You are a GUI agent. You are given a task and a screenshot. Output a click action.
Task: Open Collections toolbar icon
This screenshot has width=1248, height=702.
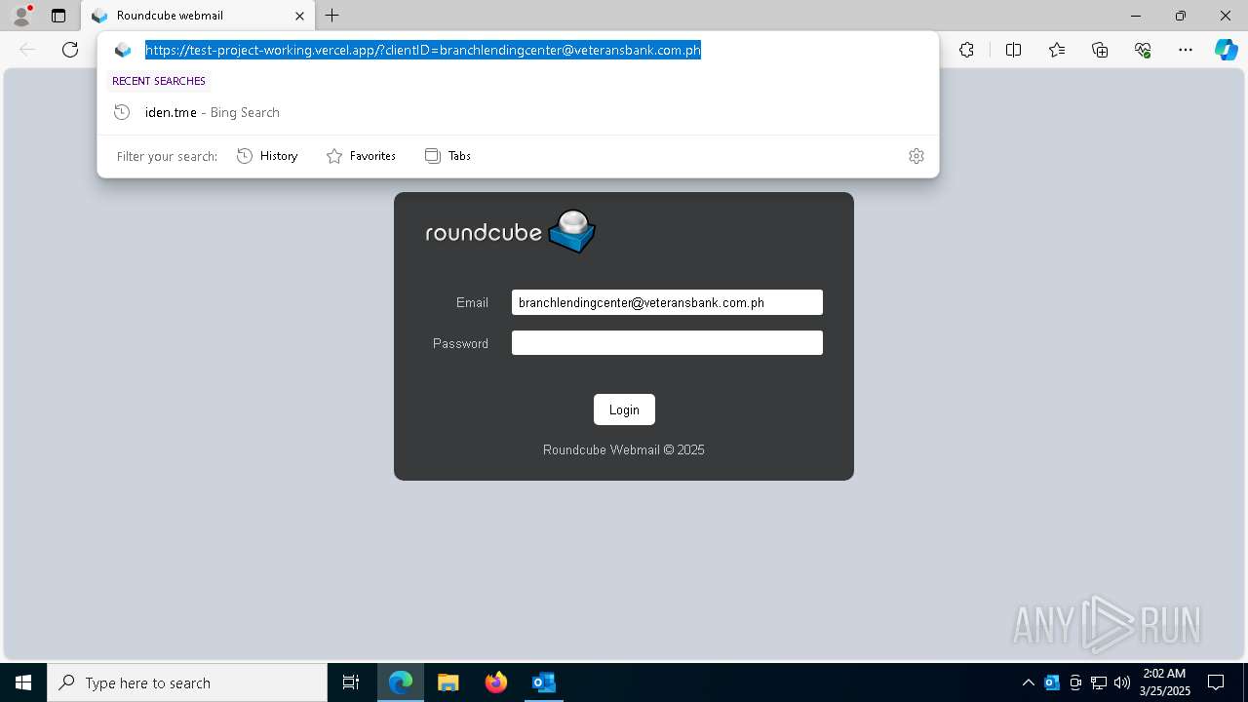[1100, 50]
